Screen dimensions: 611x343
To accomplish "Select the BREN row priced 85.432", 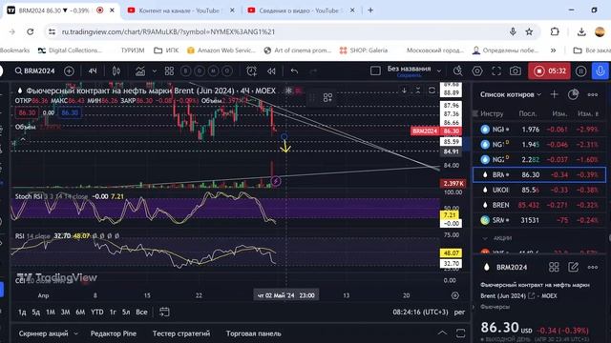I will click(539, 205).
